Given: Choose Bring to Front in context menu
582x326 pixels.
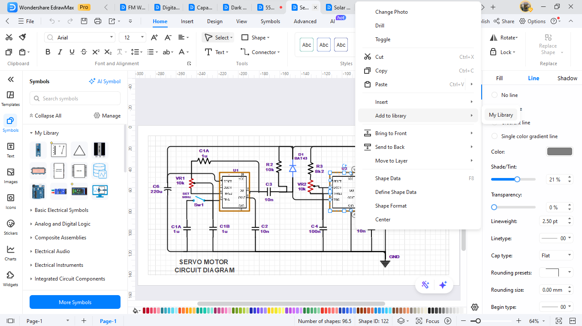Looking at the screenshot, I should click(x=391, y=133).
